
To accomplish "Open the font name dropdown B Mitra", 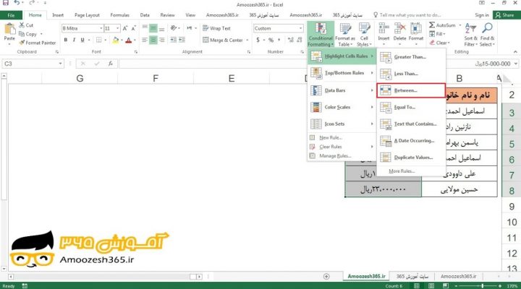I will [101, 28].
